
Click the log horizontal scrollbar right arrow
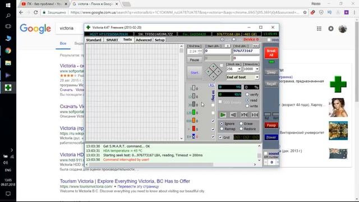pyautogui.click(x=255, y=164)
